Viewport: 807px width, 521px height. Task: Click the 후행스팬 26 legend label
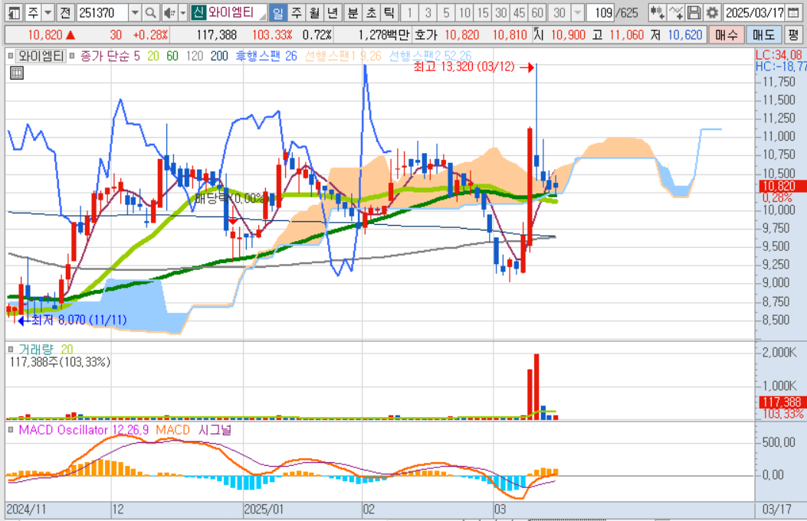pos(266,56)
